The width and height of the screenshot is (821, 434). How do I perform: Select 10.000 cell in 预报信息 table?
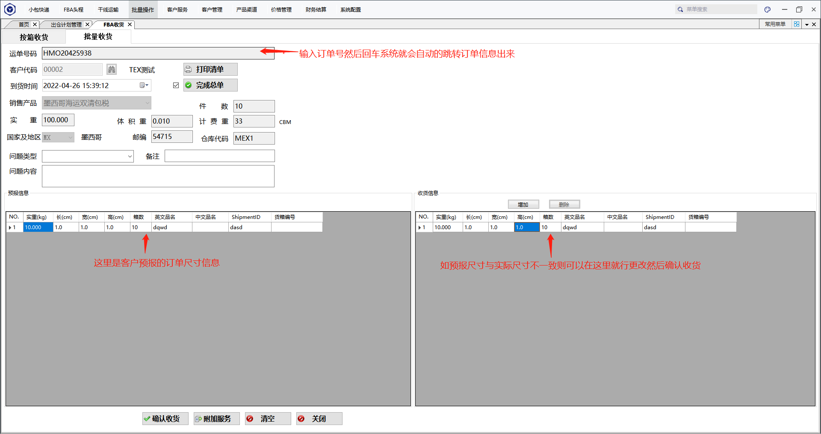click(x=38, y=227)
